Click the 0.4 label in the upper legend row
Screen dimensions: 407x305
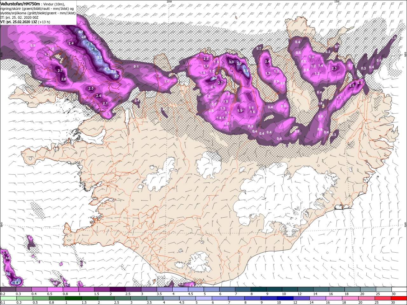click(34, 294)
